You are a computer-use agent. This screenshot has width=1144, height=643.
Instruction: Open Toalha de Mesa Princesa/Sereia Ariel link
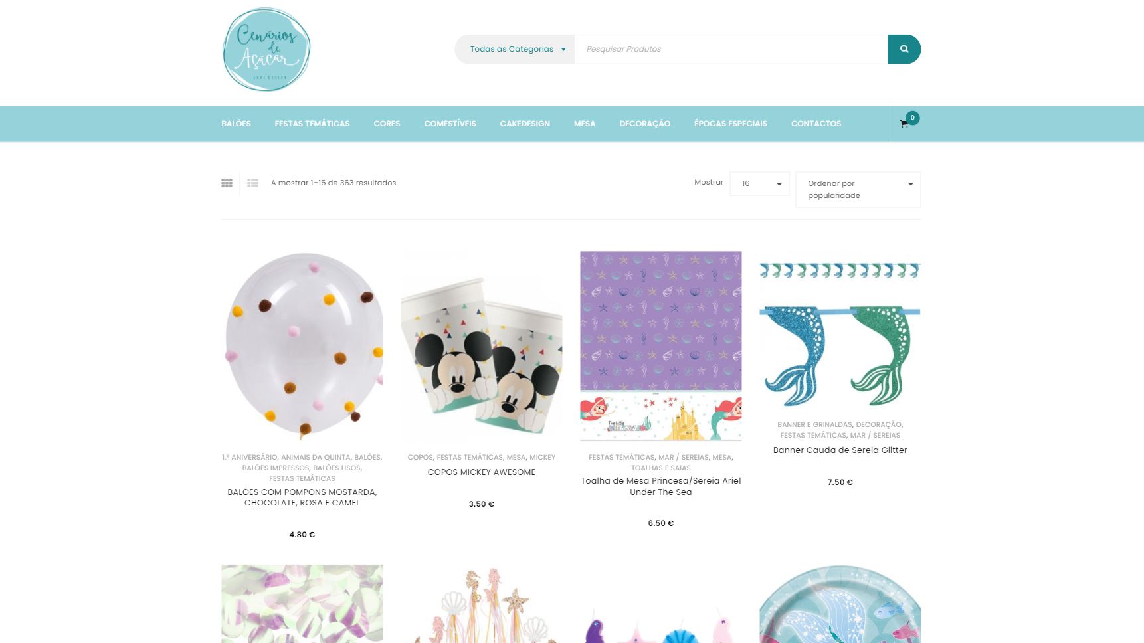tap(661, 486)
